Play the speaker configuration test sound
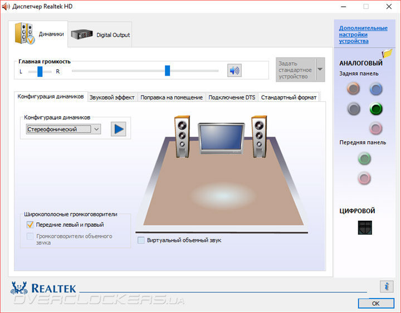Viewport: 401px width, 313px height. [x=119, y=129]
